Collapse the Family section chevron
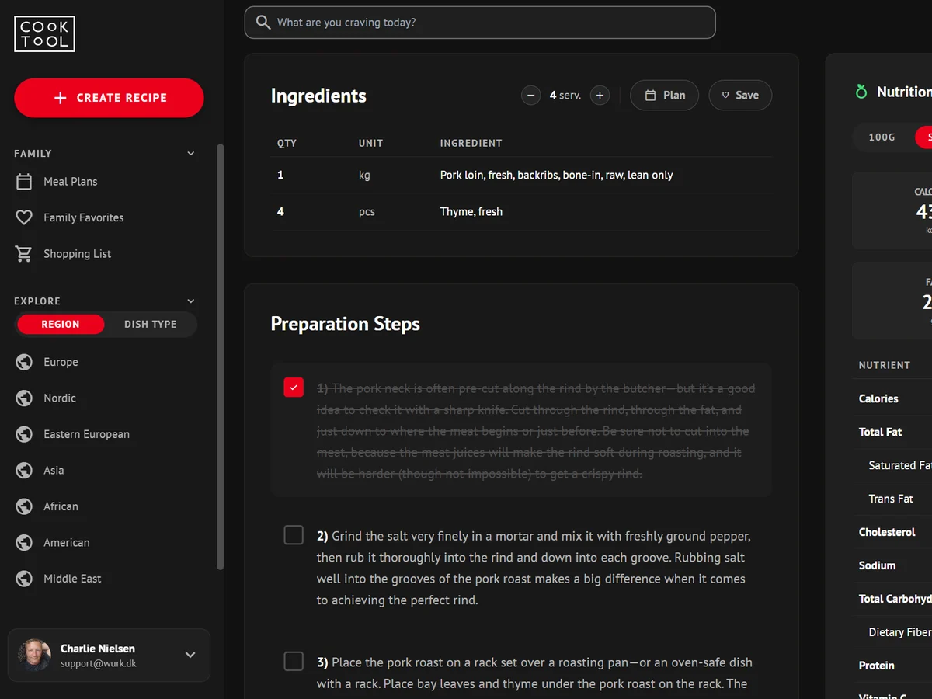Viewport: 932px width, 699px height. coord(191,154)
